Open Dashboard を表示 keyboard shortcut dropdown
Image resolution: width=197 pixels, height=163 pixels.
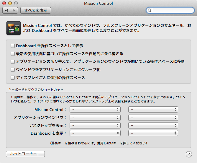[x=95, y=133]
